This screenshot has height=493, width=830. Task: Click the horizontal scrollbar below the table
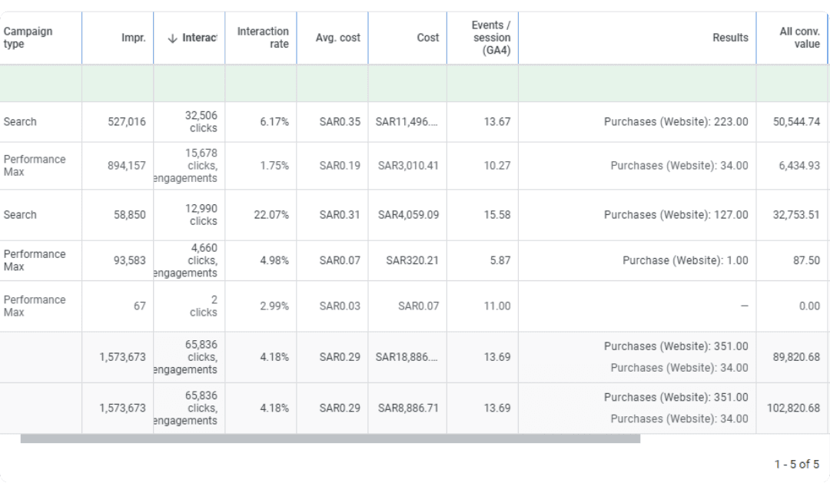tap(330, 439)
